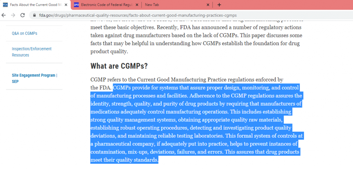Open Q&A on CGMPs sidebar link

tap(24, 33)
